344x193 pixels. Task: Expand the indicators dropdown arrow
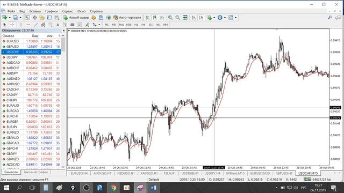pyautogui.click(x=214, y=18)
